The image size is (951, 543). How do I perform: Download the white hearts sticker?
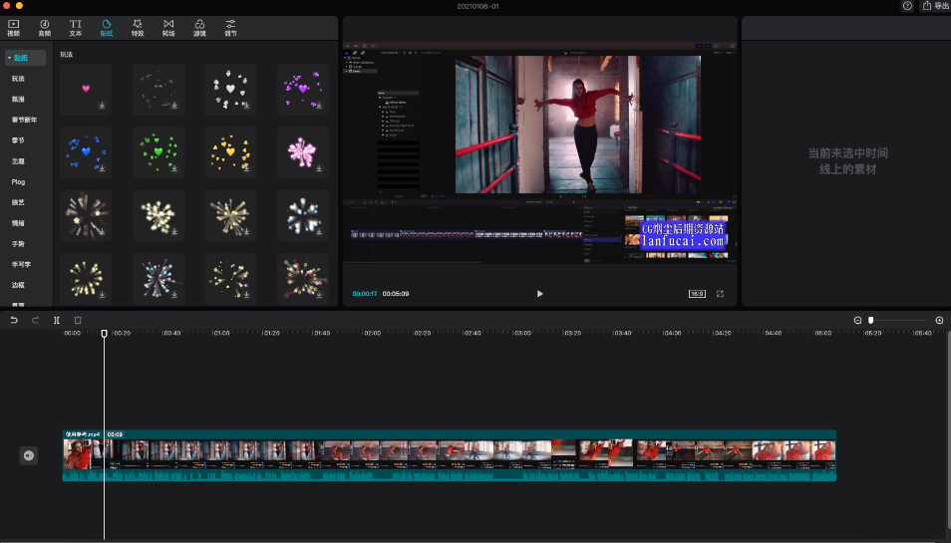coord(246,106)
